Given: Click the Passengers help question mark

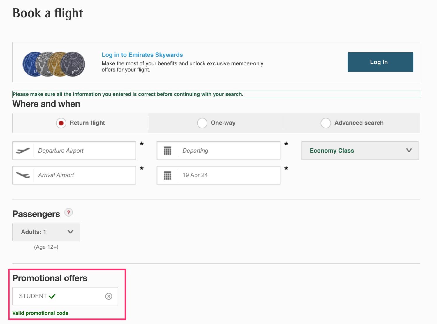Looking at the screenshot, I should click(x=68, y=213).
